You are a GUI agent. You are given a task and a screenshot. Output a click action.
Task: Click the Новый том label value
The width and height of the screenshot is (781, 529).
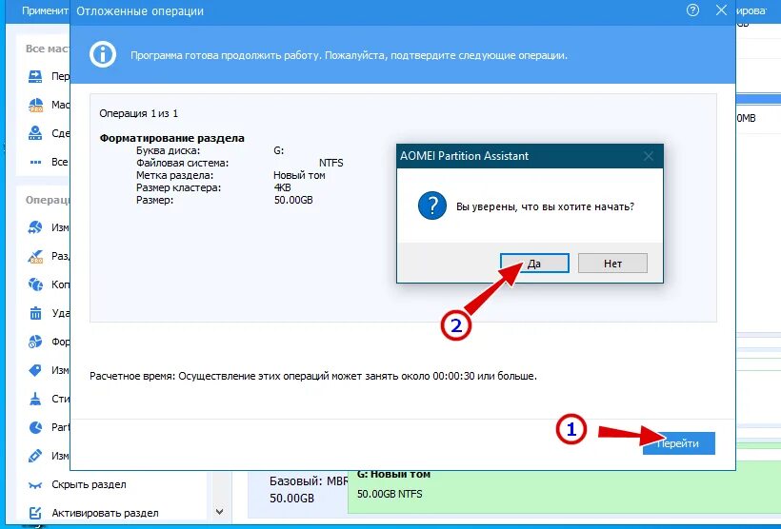click(299, 175)
